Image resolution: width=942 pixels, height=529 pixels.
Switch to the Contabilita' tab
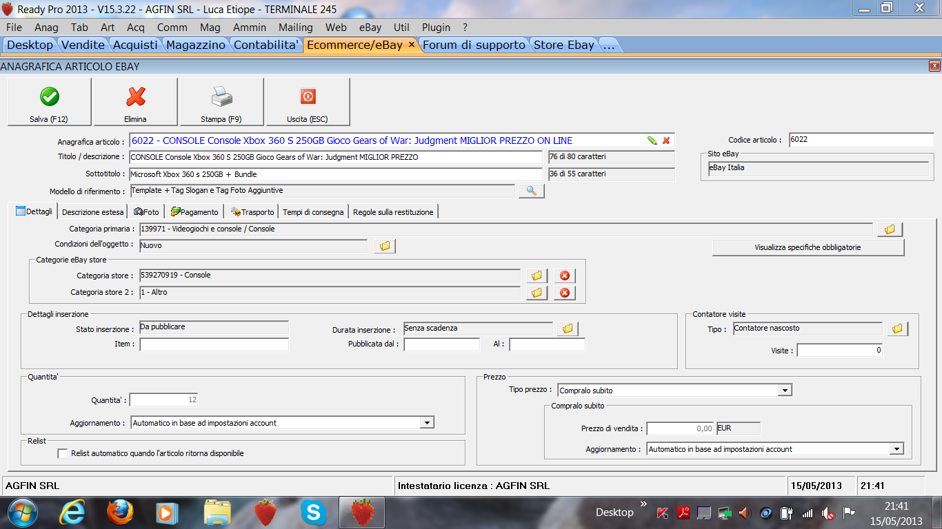[266, 45]
